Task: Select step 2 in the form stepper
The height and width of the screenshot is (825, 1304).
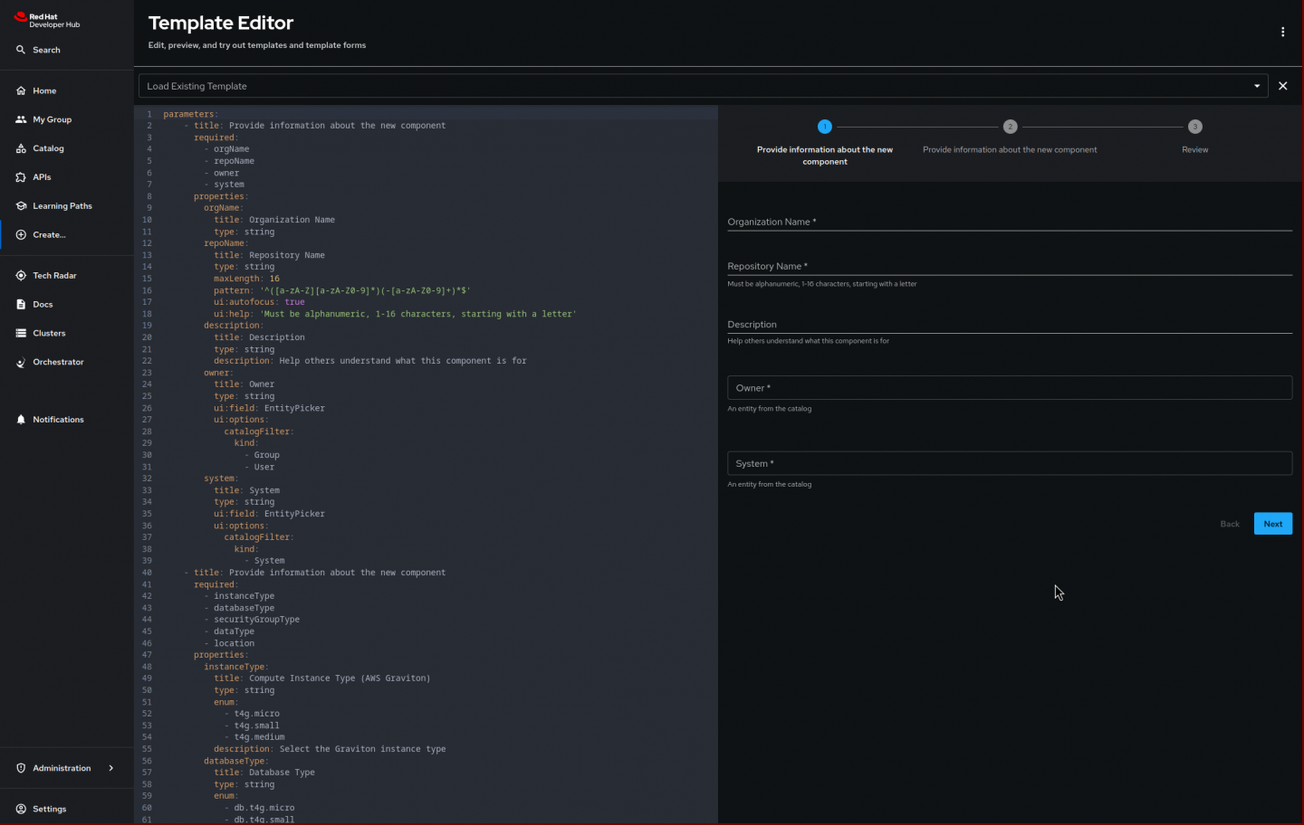Action: (x=1010, y=128)
